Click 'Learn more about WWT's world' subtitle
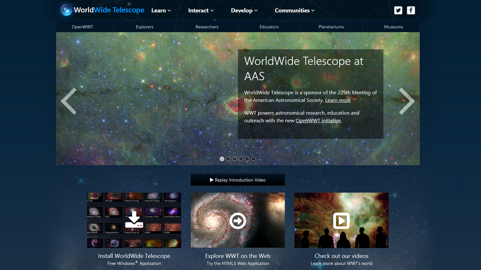This screenshot has width=481, height=270. tap(342, 264)
